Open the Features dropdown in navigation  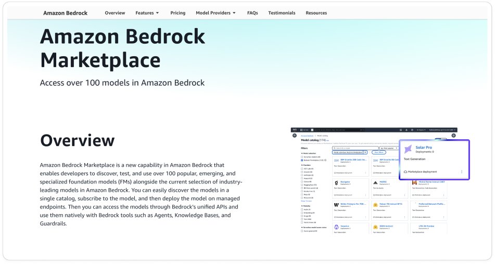click(147, 13)
